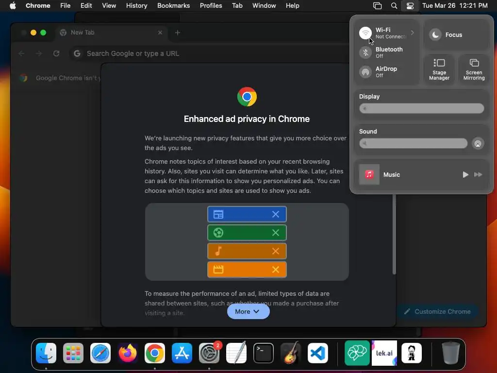Open the Edit menu
Image resolution: width=497 pixels, height=373 pixels.
(x=86, y=5)
